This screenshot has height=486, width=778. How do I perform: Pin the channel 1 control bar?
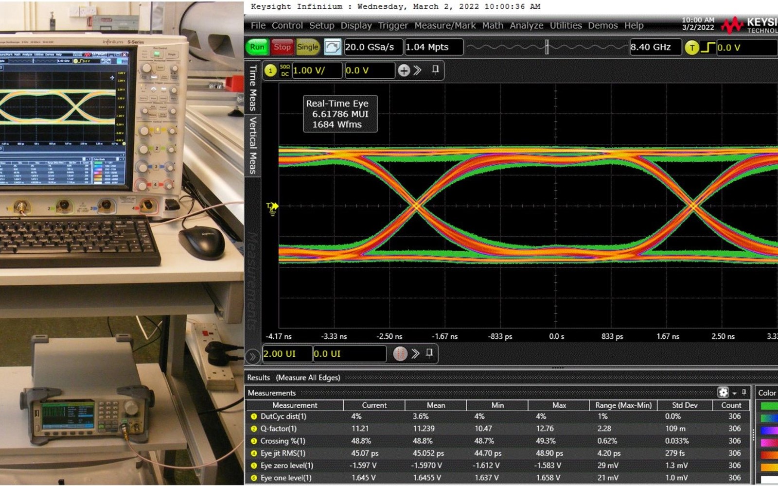pyautogui.click(x=436, y=70)
